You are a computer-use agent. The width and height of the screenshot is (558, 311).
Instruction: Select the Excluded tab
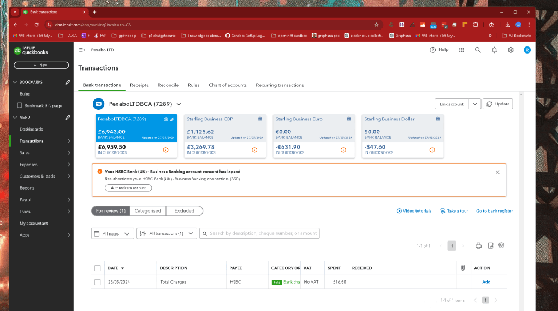click(185, 211)
